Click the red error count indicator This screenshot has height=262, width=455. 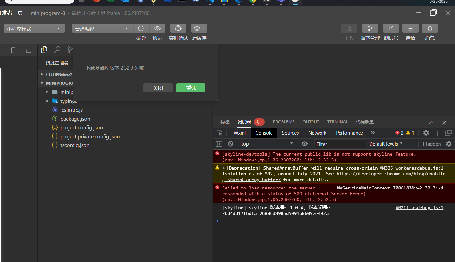(x=400, y=133)
